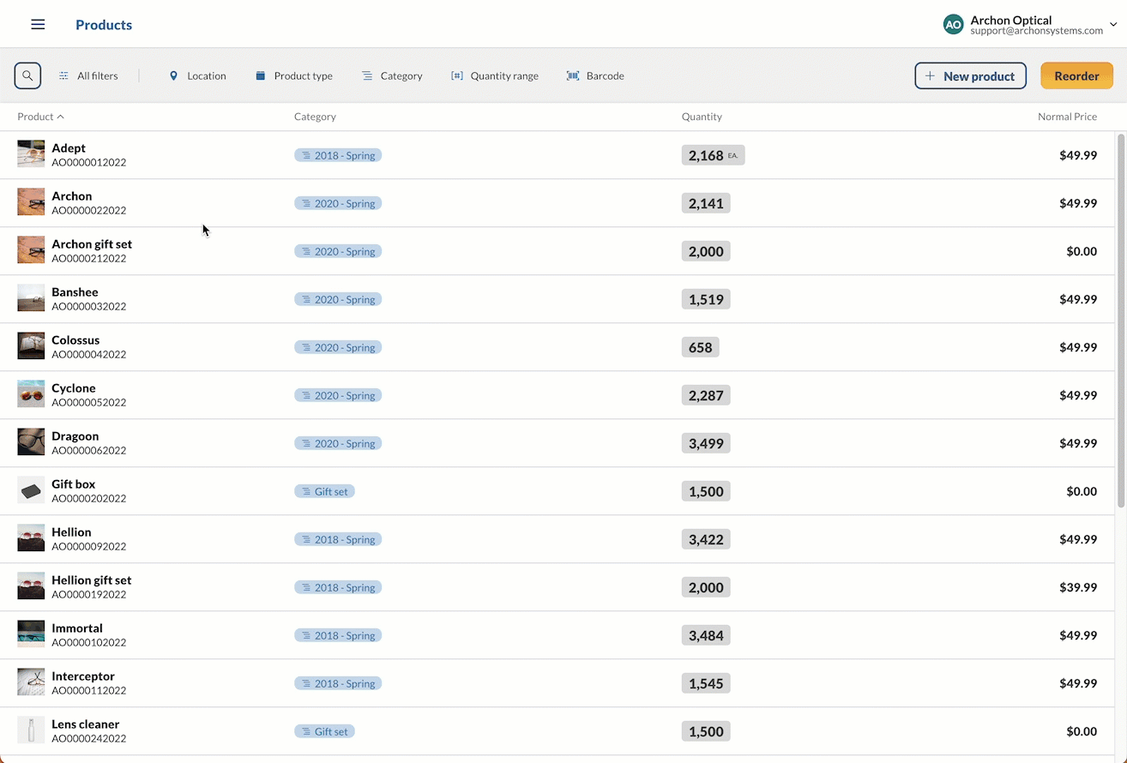Screen dimensions: 1127x763
Task: Click the search magnifier icon
Action: pos(27,75)
